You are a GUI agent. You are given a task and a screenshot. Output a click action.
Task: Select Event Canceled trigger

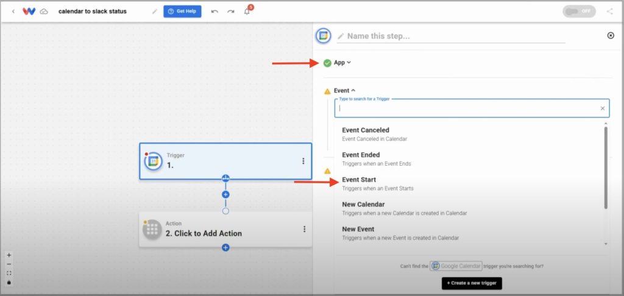click(469, 134)
